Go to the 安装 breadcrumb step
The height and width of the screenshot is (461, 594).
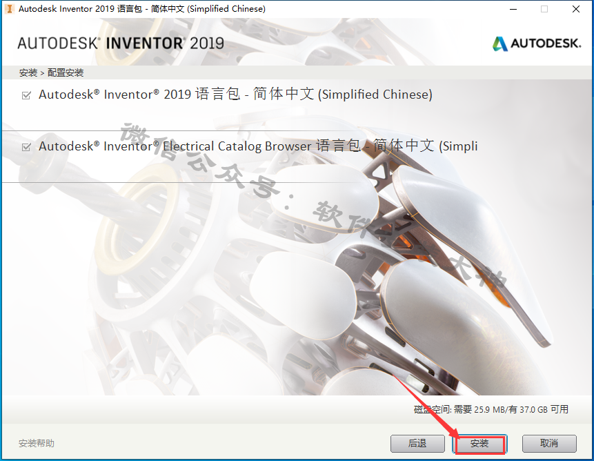point(28,72)
